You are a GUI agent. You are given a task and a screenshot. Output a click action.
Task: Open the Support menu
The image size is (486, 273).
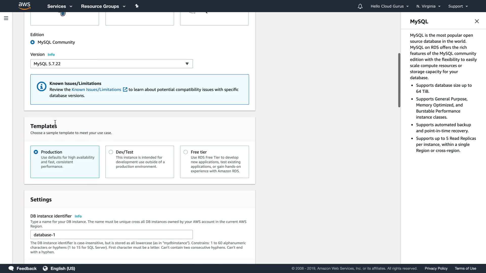click(x=458, y=6)
